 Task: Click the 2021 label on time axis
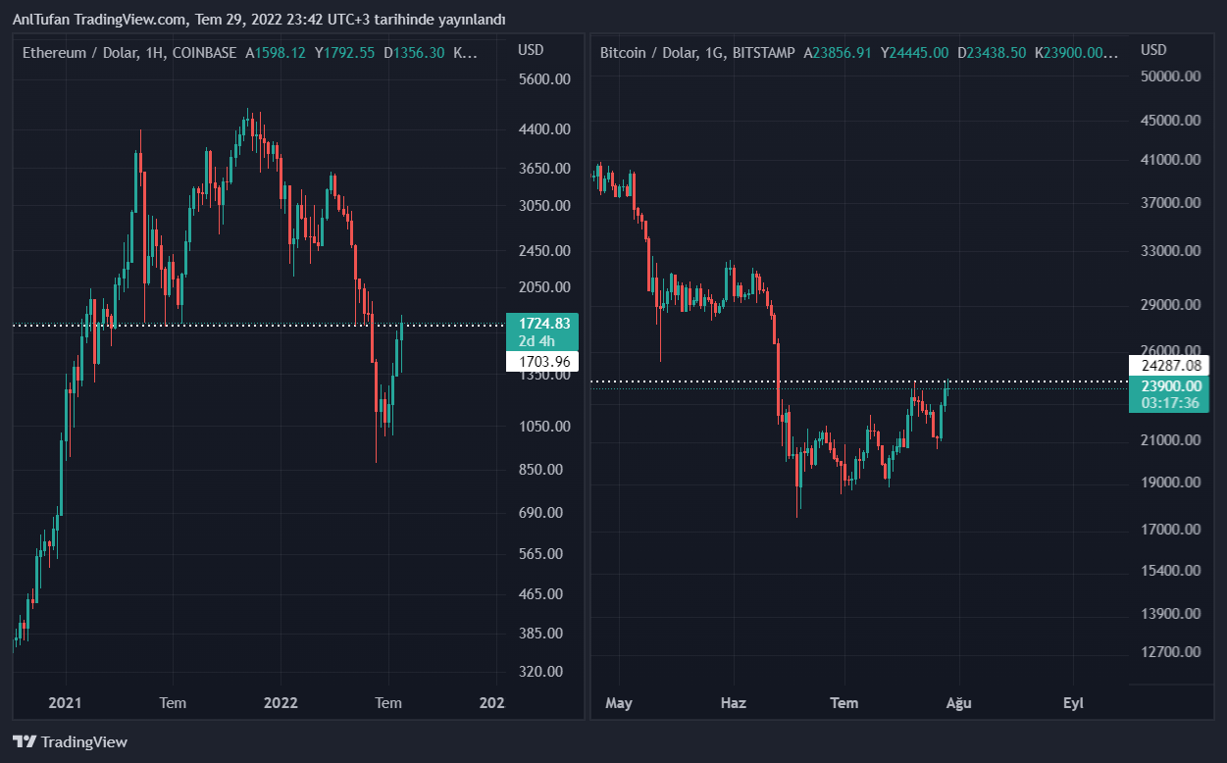[x=65, y=703]
